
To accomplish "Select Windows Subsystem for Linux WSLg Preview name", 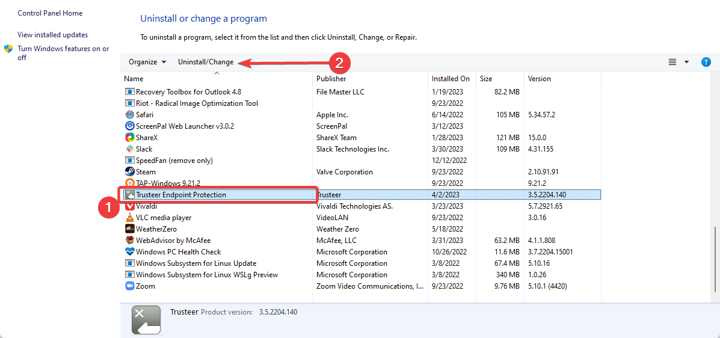I will pos(207,275).
